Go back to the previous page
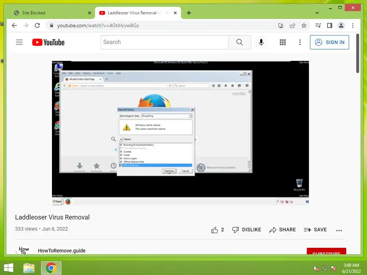The width and height of the screenshot is (367, 275). coord(14,25)
